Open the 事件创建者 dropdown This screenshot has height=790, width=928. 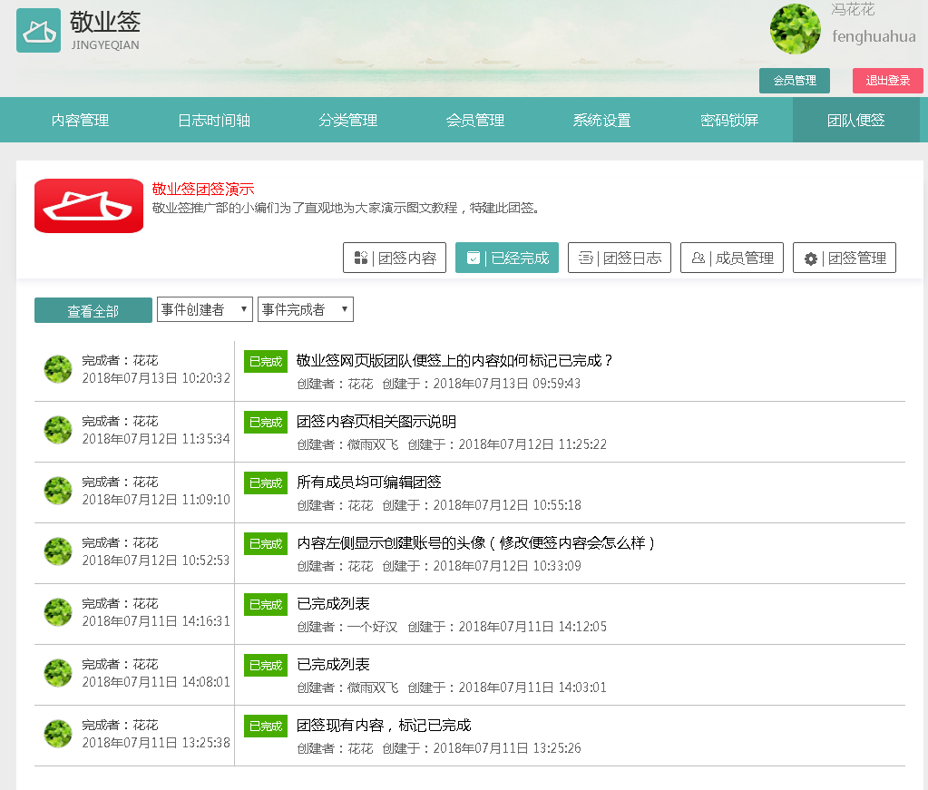click(x=205, y=309)
